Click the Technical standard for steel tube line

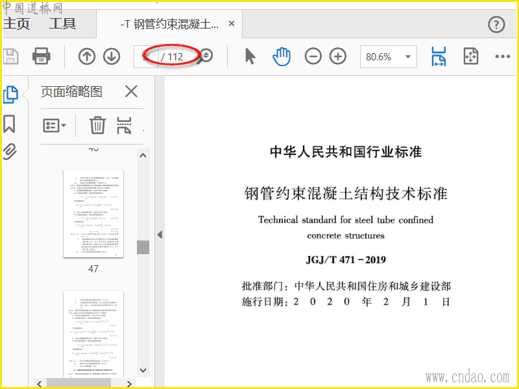coord(346,220)
